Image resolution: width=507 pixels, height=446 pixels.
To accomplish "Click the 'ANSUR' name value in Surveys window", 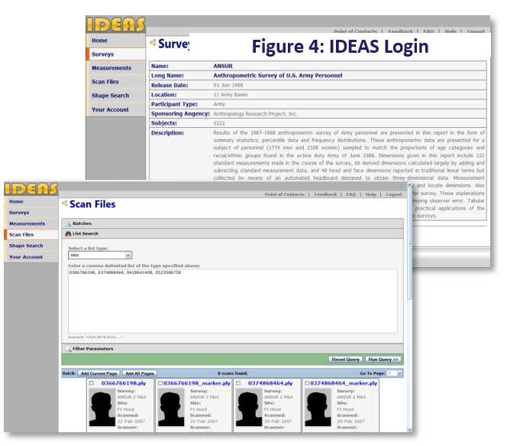I will 223,66.
